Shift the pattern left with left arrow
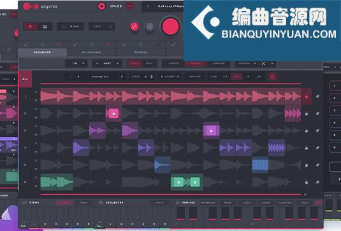This screenshot has width=341, height=231. [97, 64]
